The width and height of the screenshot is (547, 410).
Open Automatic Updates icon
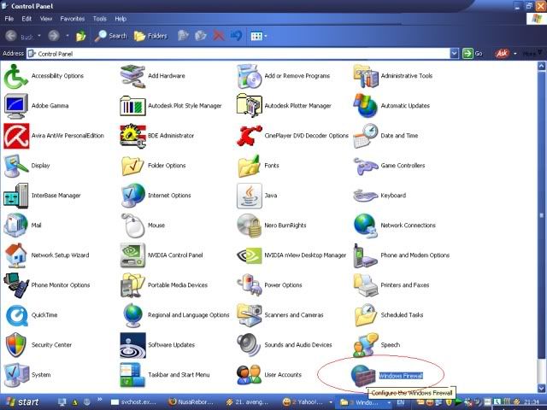366,106
